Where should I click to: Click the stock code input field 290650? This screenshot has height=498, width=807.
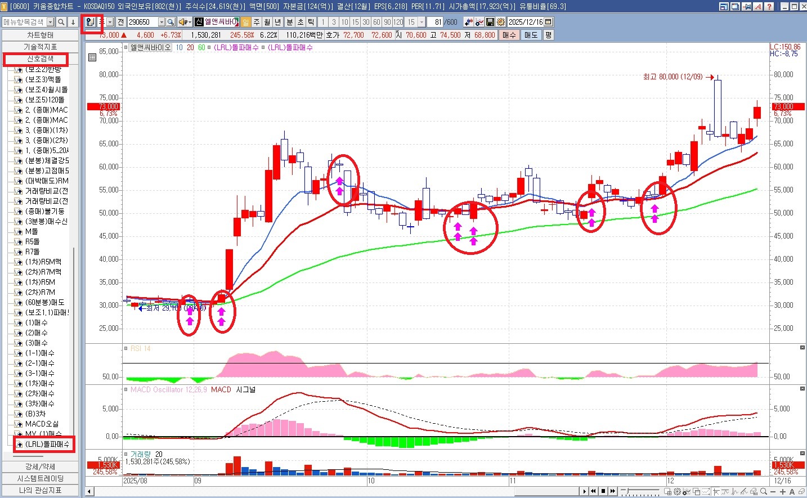click(142, 22)
